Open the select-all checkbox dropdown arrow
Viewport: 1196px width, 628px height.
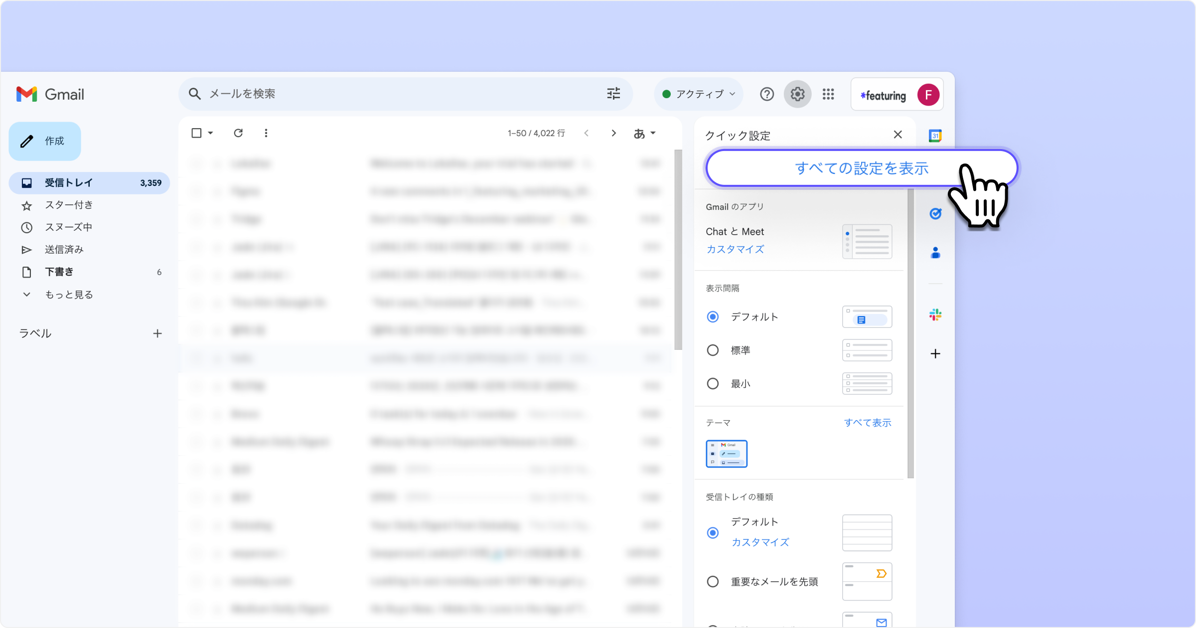pos(211,133)
